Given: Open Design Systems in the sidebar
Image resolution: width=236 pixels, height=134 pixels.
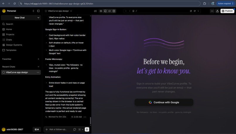Looking at the screenshot, I should pos(21,45).
